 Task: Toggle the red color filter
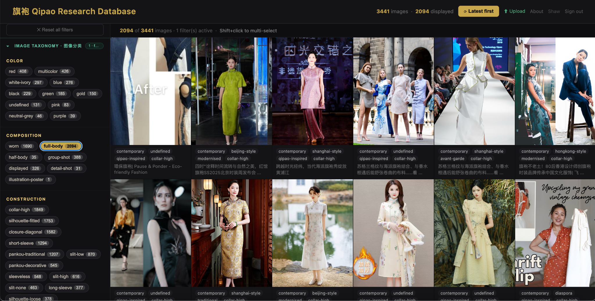click(19, 71)
